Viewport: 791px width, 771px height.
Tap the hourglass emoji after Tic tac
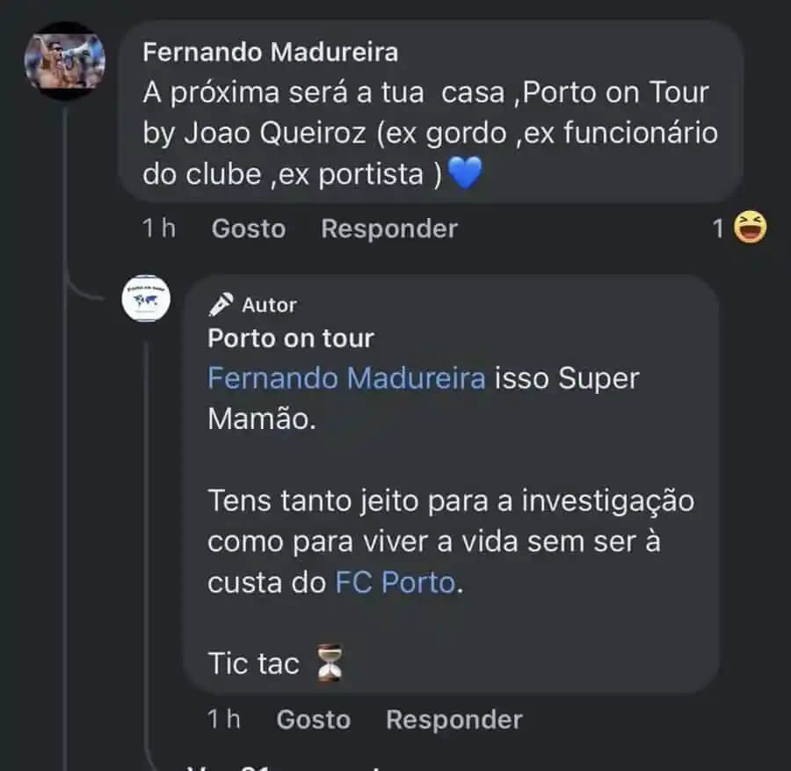pos(329,664)
